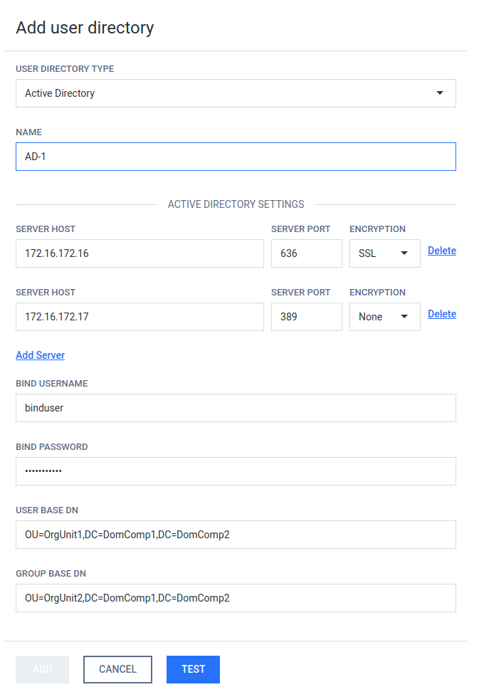Select the User Base DN field
479x692 pixels.
point(236,534)
